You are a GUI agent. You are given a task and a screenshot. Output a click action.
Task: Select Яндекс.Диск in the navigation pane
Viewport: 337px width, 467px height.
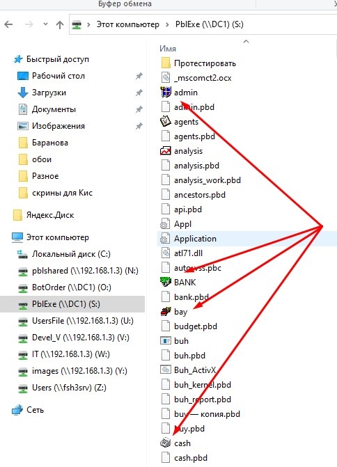[50, 215]
